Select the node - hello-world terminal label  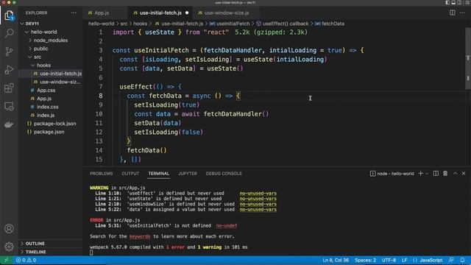pos(392,174)
